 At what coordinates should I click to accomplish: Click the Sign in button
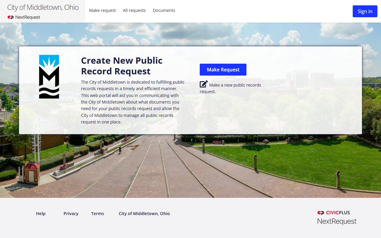[365, 11]
